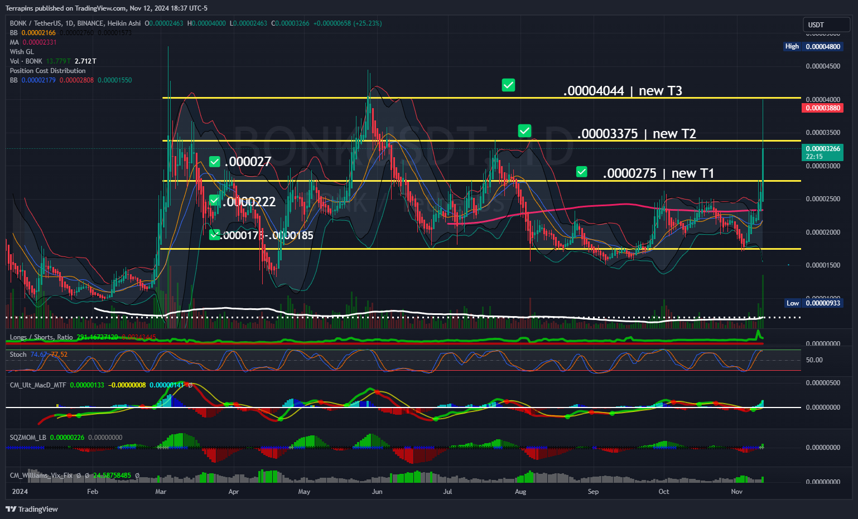Click the green checkmark beside new T1
This screenshot has height=519, width=858.
[582, 172]
